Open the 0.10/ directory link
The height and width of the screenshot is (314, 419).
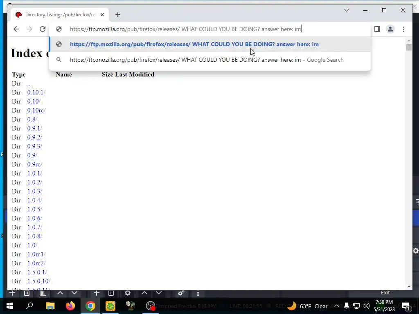34,101
